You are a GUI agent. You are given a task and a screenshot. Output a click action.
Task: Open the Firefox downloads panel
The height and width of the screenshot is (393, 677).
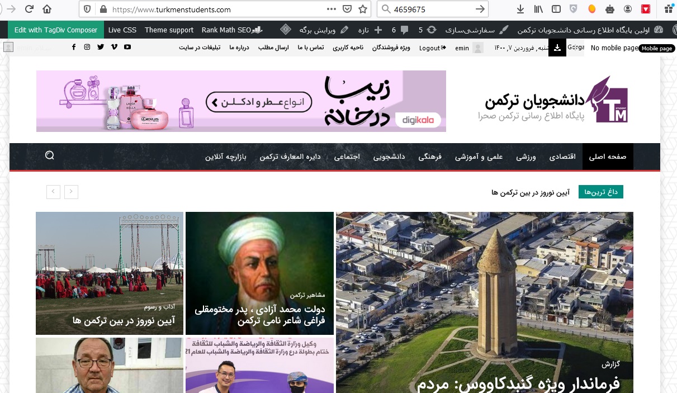(520, 10)
